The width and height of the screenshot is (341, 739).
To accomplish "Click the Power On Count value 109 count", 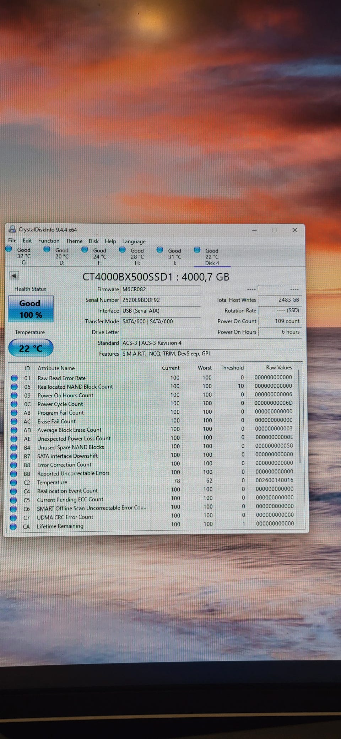I will point(280,321).
